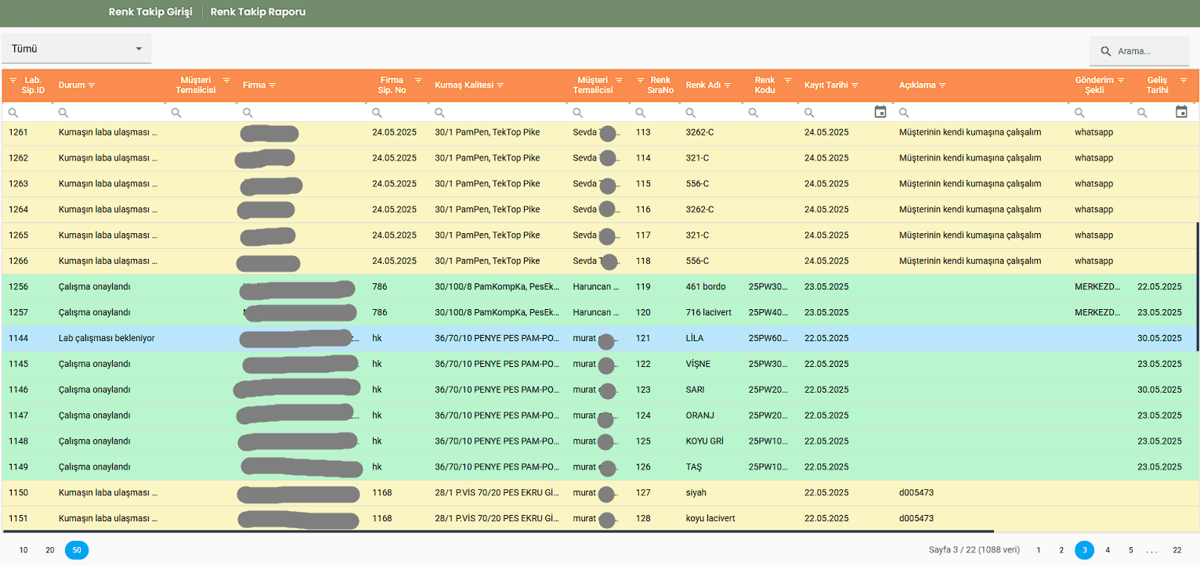Open the Geliş Tarihi calendar date picker
The width and height of the screenshot is (1200, 565).
point(1181,112)
